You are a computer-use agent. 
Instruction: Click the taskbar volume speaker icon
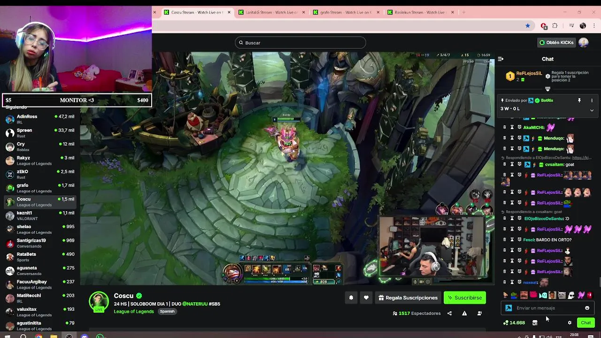(549, 337)
